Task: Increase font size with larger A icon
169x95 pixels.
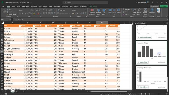Action: coord(37,10)
